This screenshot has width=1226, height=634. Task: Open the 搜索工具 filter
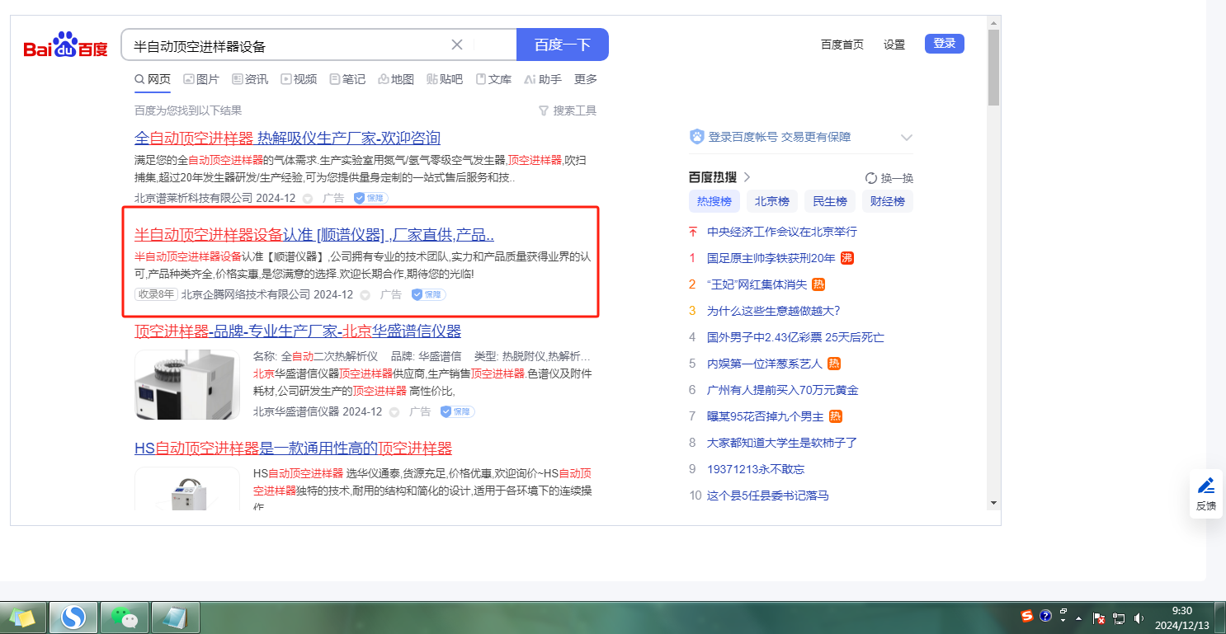(567, 110)
